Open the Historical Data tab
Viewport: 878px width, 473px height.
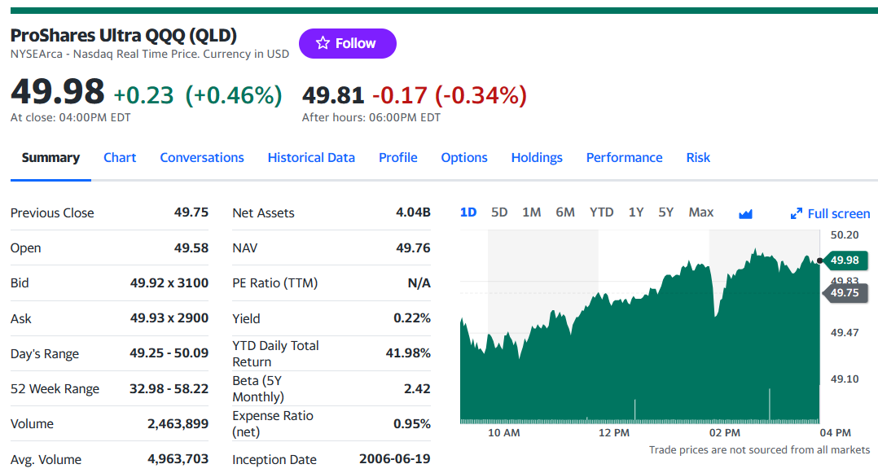point(311,158)
